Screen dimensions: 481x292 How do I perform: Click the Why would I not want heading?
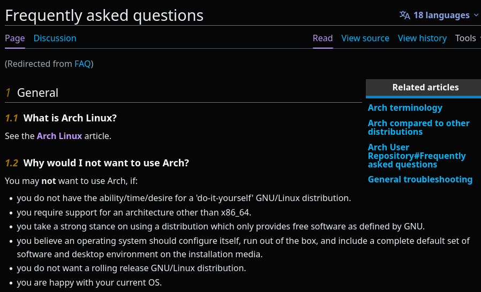coord(106,163)
